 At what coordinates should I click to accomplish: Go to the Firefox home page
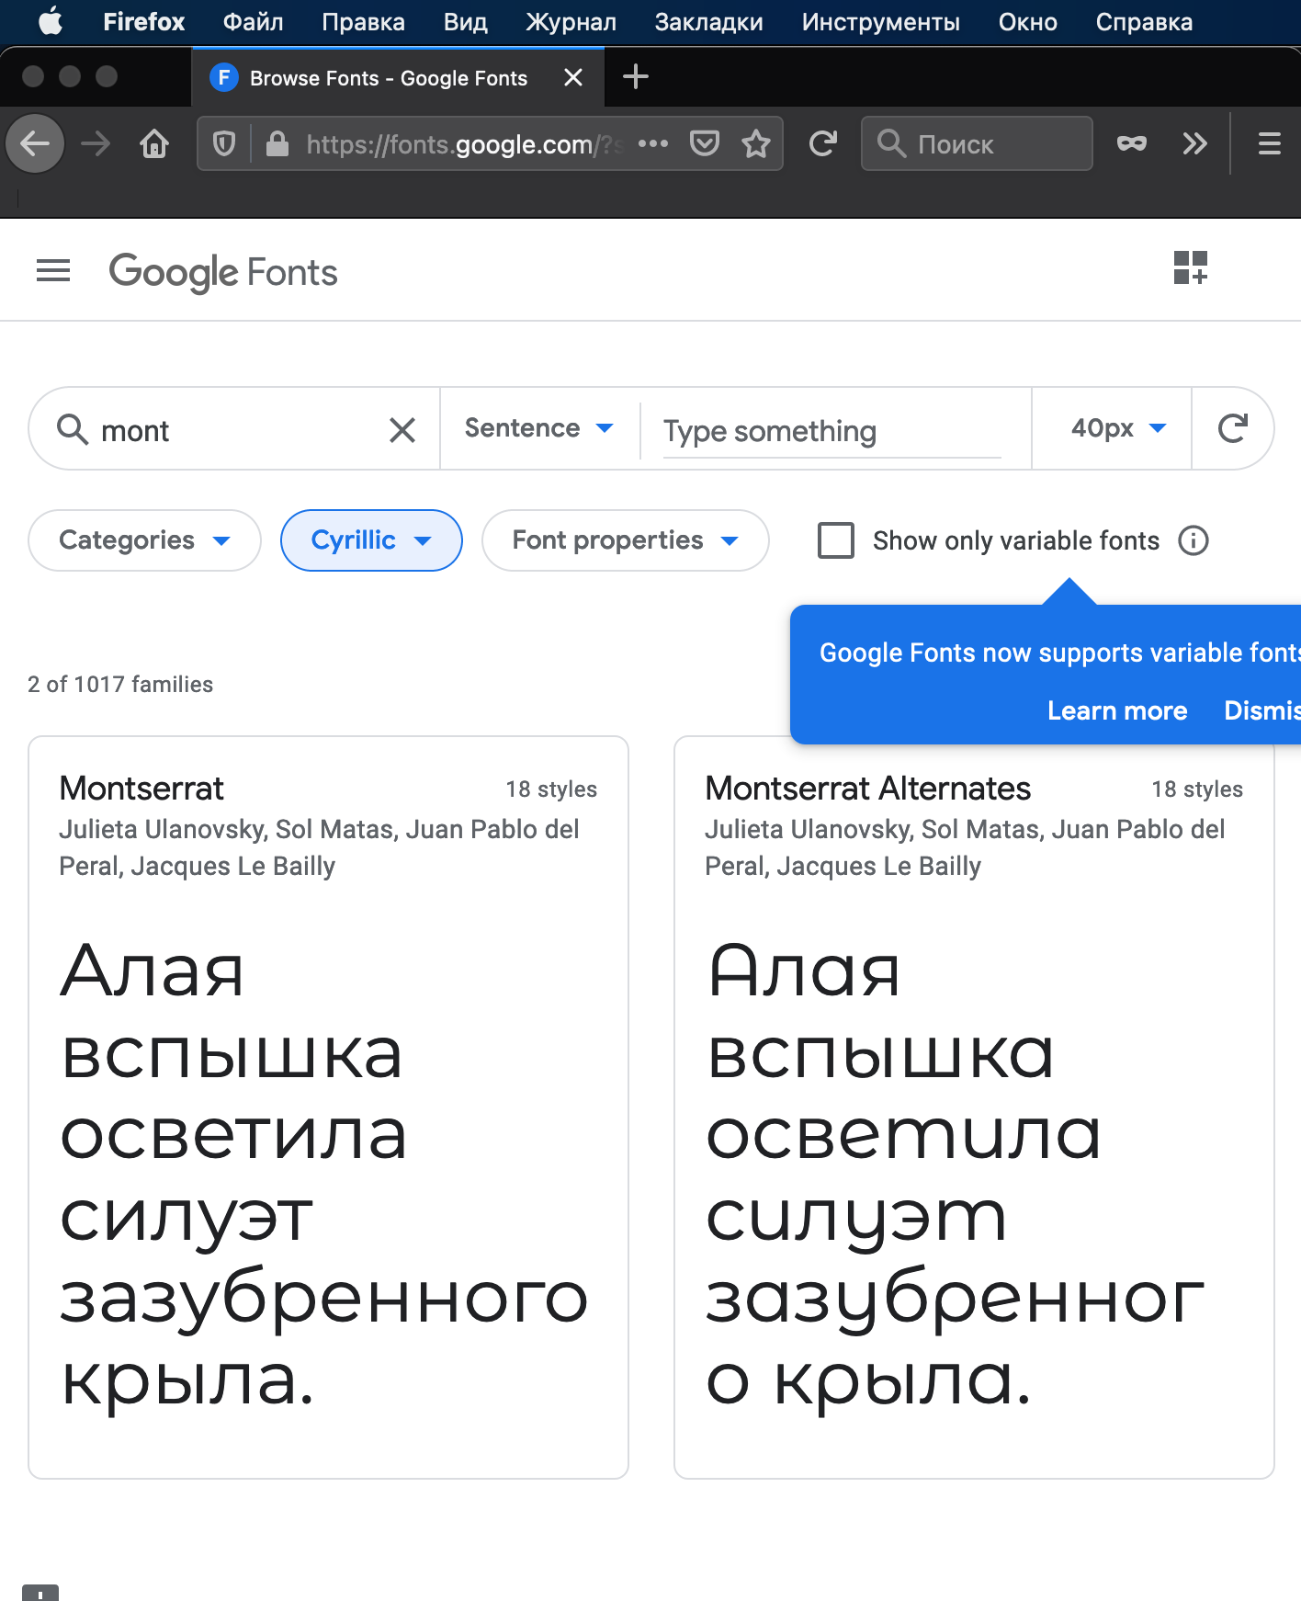point(154,143)
